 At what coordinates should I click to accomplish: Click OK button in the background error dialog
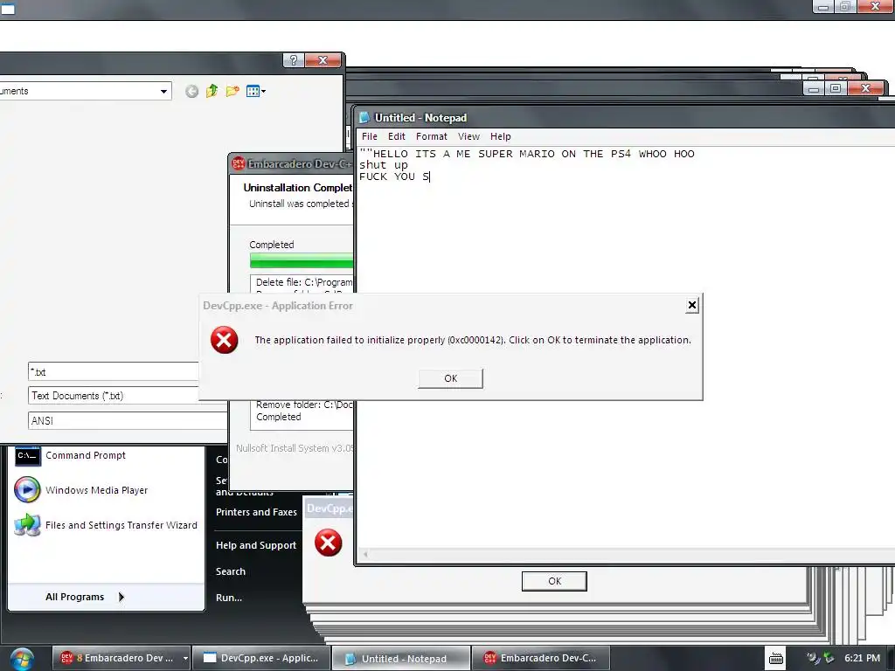tap(554, 581)
